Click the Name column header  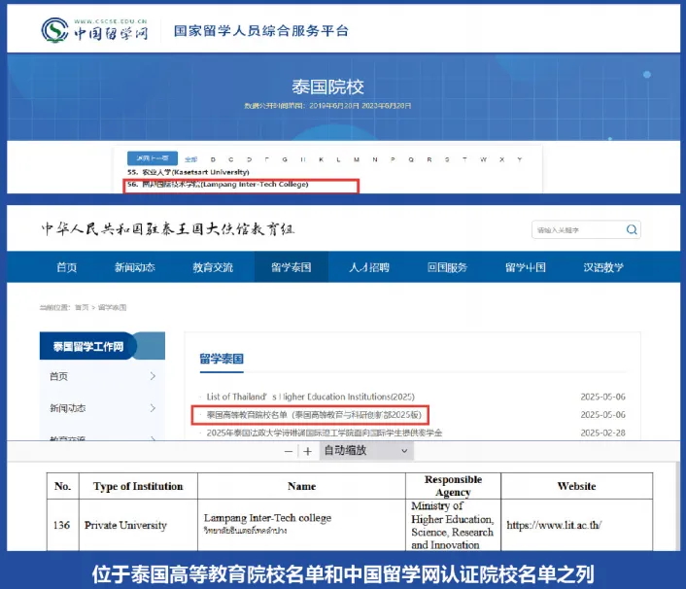[x=301, y=486]
